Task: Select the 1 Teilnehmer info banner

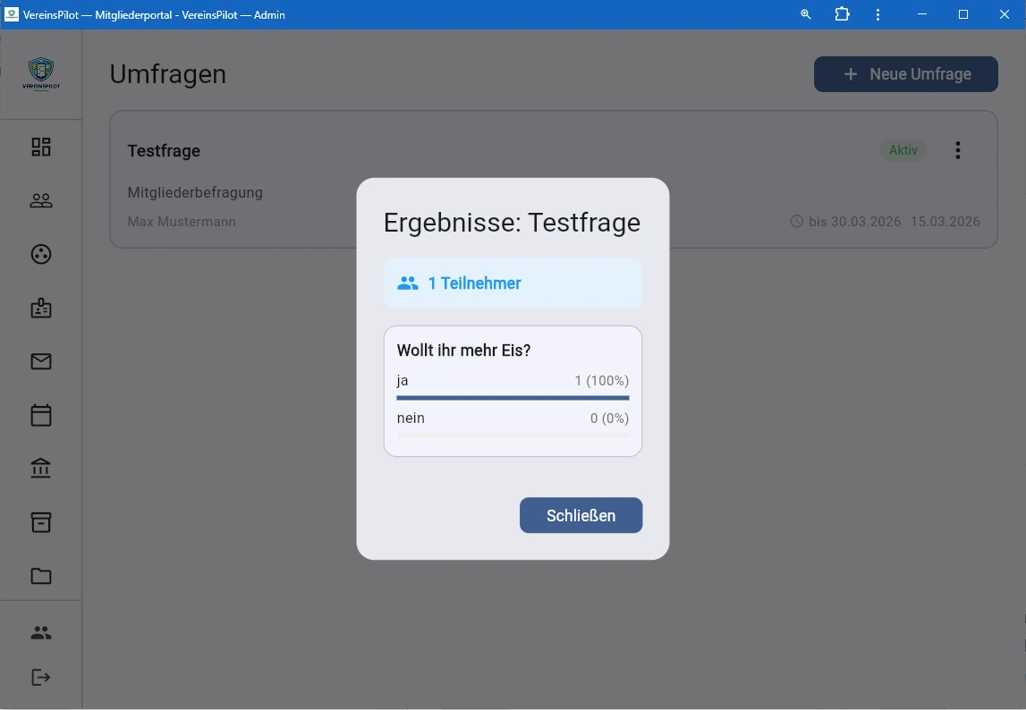Action: coord(513,283)
